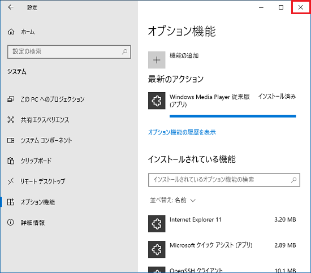Click インストールされているオプション機能の検索 field
This screenshot has width=311, height=273.
coord(224,180)
